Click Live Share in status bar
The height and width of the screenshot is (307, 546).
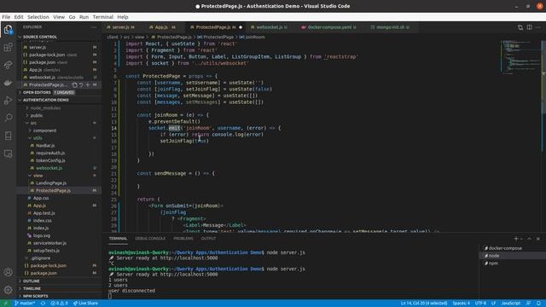[85, 304]
